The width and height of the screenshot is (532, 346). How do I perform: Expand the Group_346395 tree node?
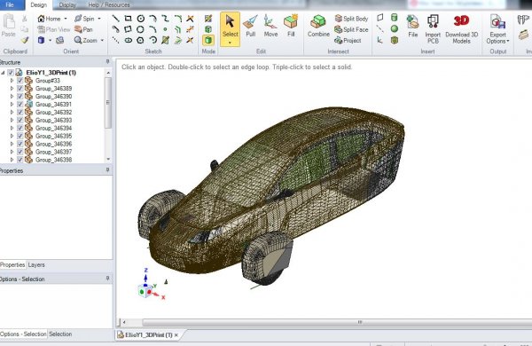tap(12, 136)
